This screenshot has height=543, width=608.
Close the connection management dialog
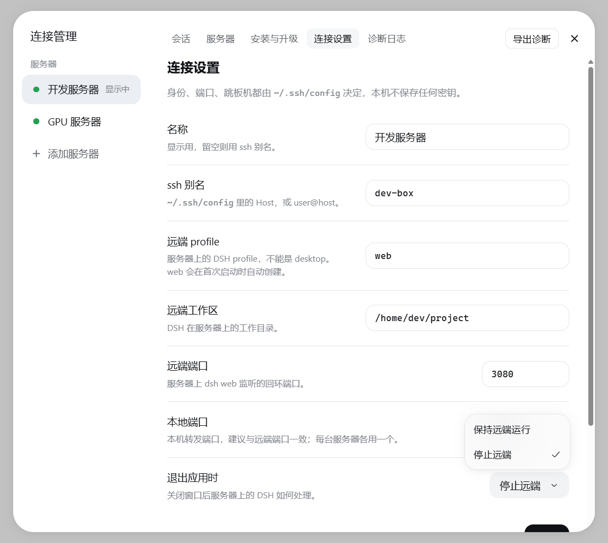574,39
